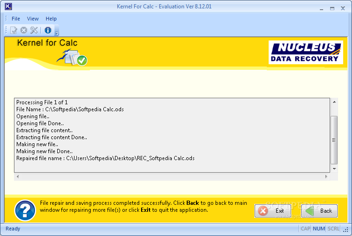The height and width of the screenshot is (236, 352).
Task: Click the log scroll up arrow
Action: pyautogui.click(x=334, y=102)
